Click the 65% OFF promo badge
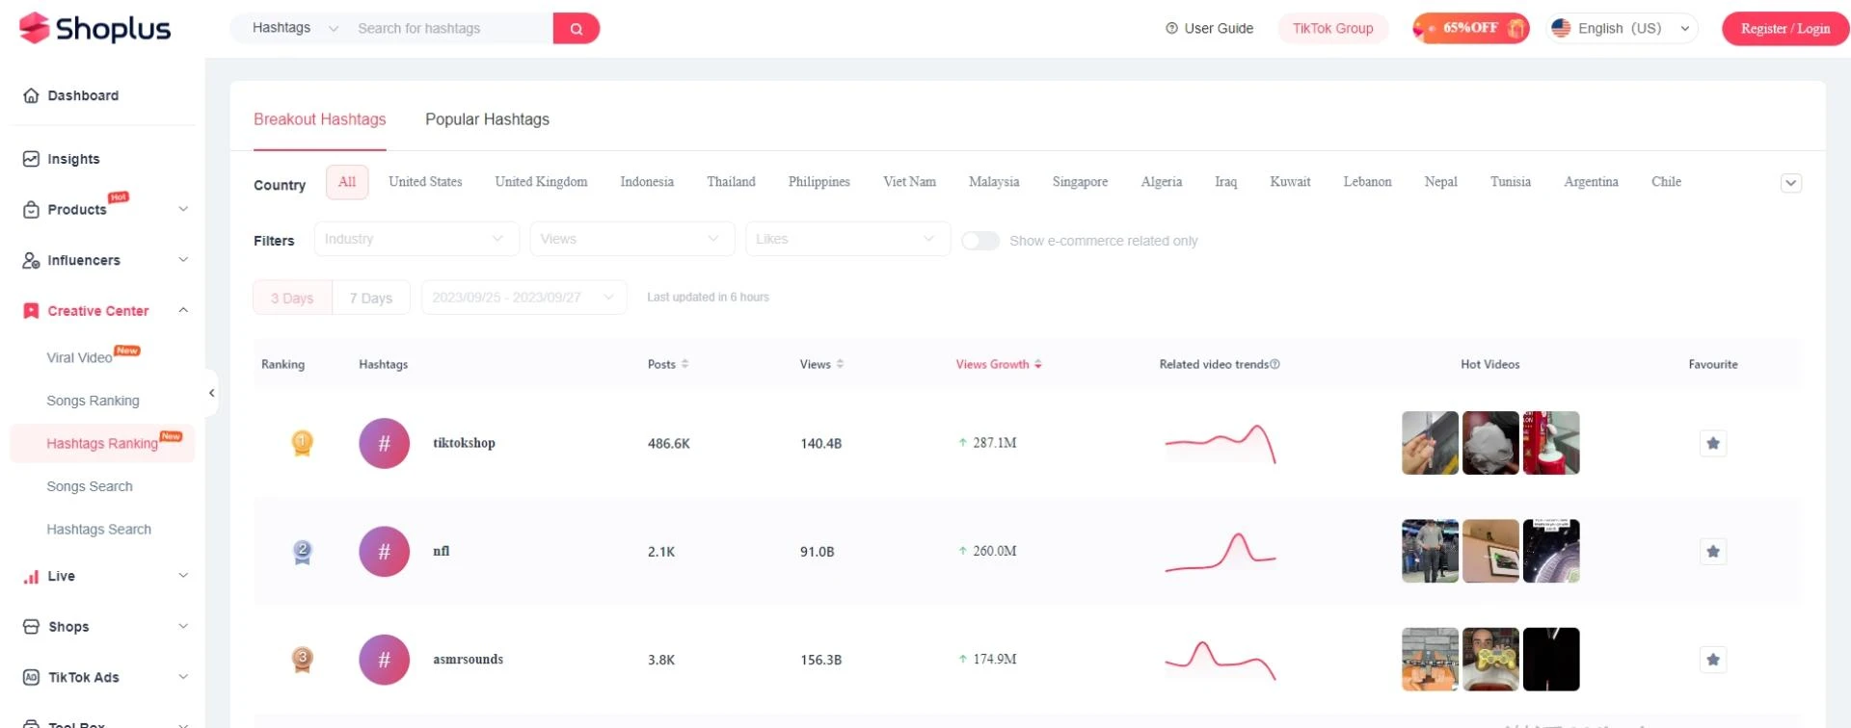This screenshot has width=1851, height=728. (1470, 29)
